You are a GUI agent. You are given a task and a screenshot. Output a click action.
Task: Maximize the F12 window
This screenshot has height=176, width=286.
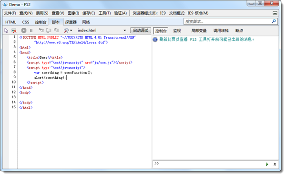(260, 3)
